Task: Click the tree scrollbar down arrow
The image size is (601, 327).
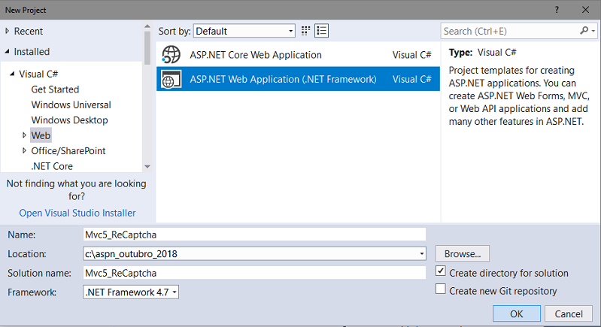Action: point(147,167)
